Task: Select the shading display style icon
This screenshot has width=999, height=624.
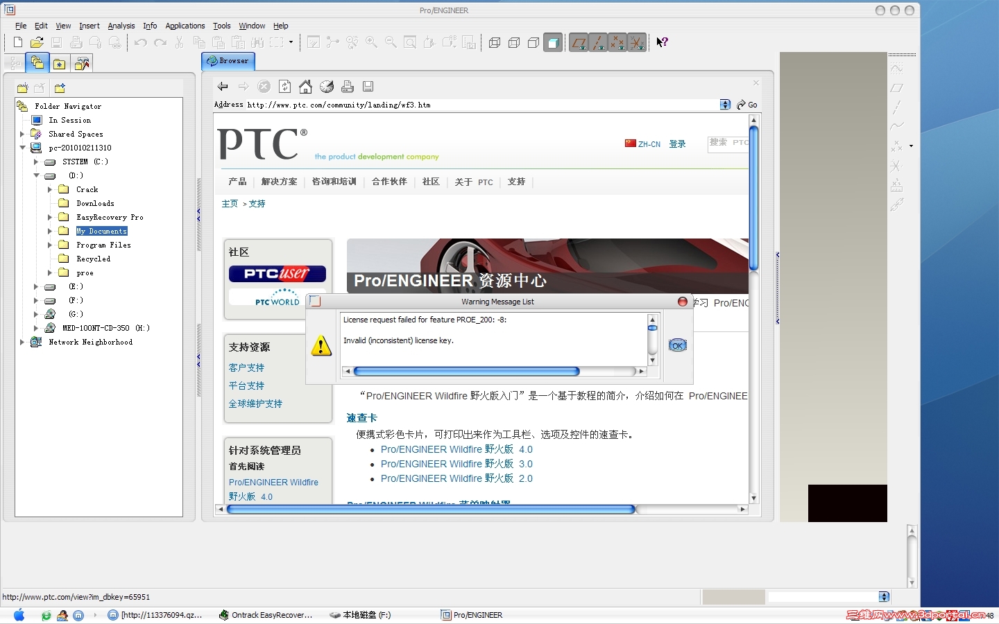Action: 553,42
